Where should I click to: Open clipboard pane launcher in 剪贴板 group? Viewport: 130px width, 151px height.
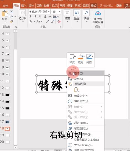[x=16, y=27]
